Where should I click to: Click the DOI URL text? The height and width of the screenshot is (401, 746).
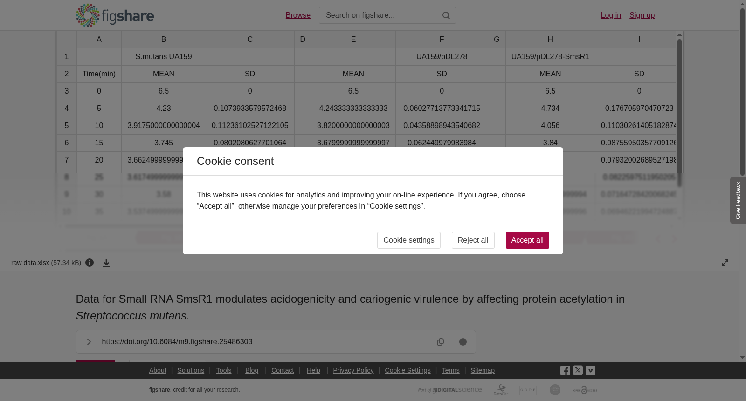pos(177,342)
